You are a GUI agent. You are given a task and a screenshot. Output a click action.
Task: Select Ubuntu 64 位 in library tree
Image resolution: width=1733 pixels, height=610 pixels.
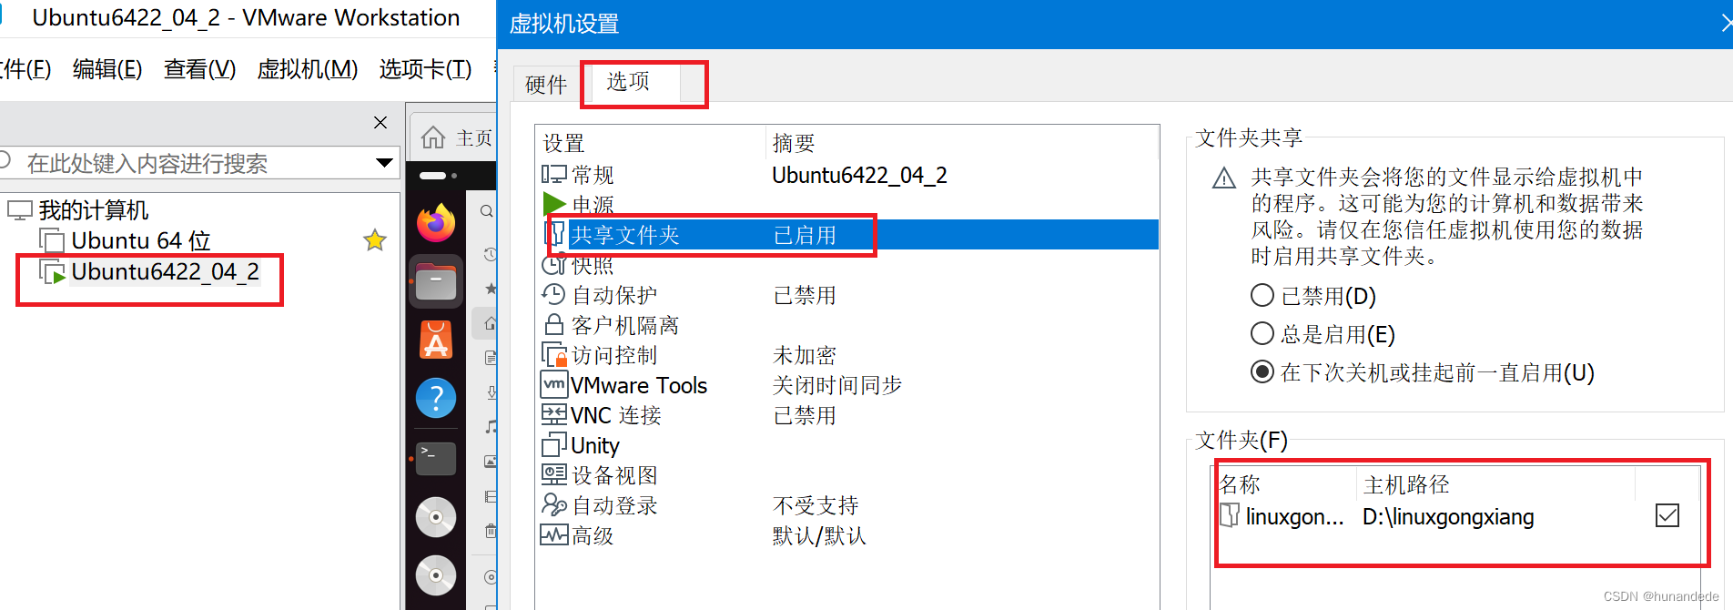(x=141, y=240)
